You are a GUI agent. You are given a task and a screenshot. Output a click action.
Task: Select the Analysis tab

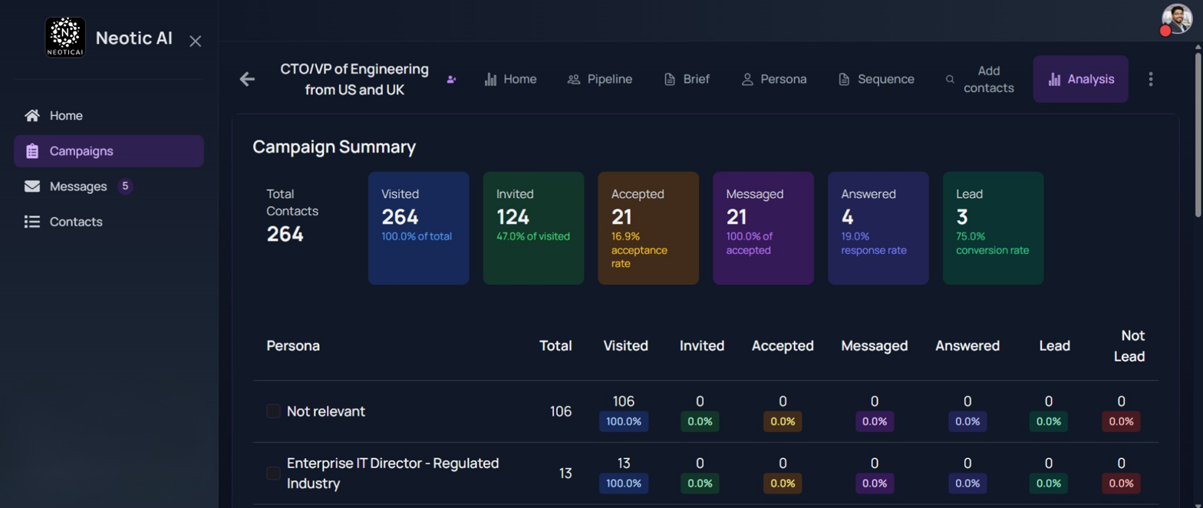pos(1081,79)
